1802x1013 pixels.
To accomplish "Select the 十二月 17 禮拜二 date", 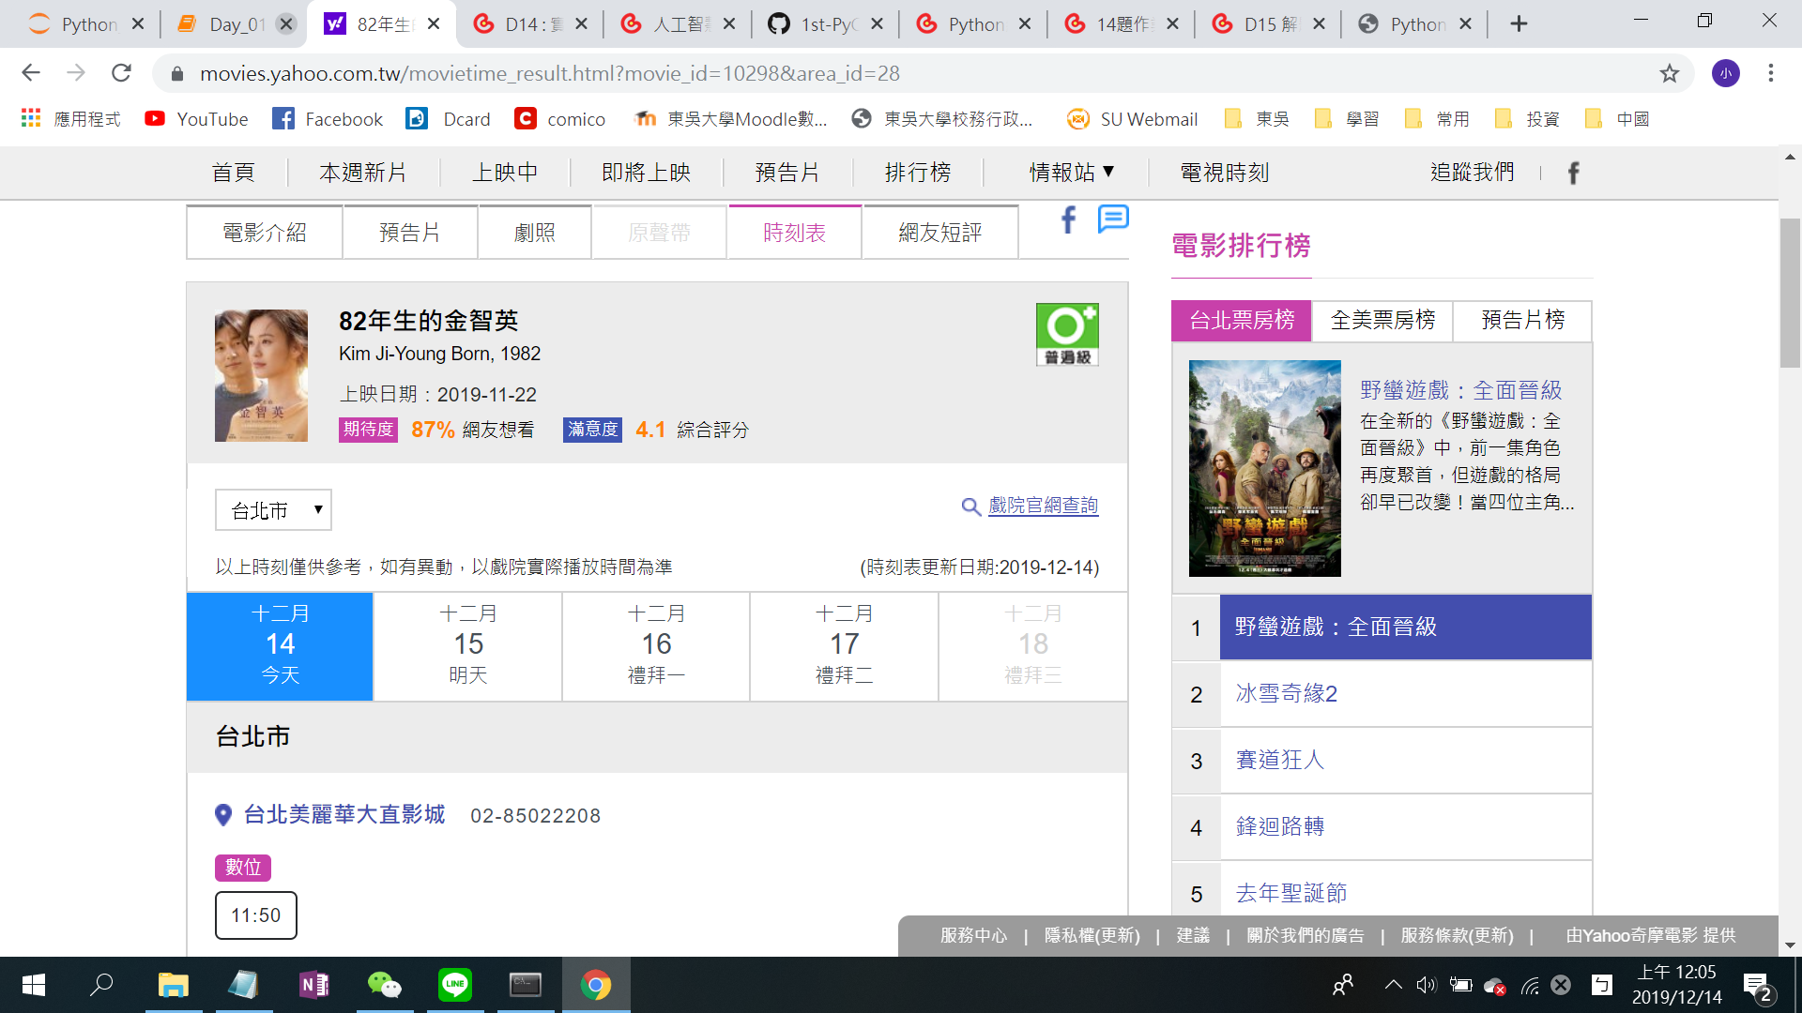I will (845, 646).
